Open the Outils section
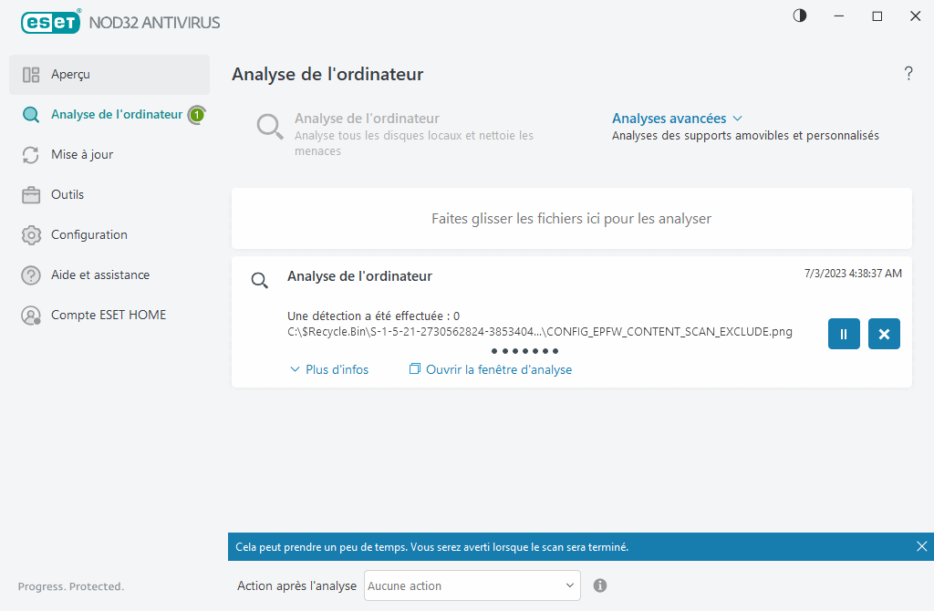 coord(68,194)
